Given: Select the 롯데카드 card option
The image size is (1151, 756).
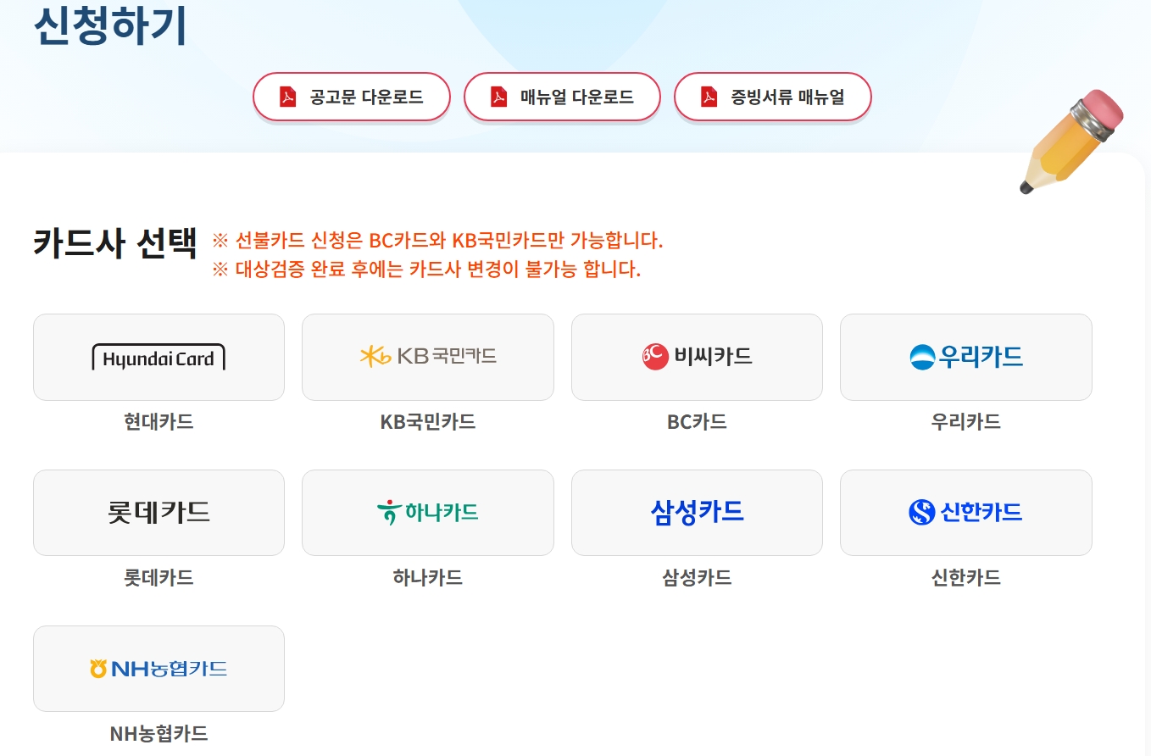Looking at the screenshot, I should [x=158, y=512].
